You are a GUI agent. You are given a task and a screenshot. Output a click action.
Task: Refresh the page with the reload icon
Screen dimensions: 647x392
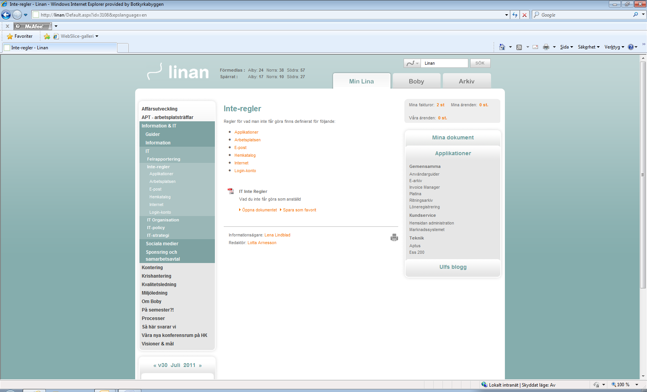click(x=515, y=15)
